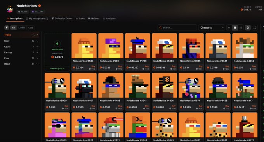Open NodeMonke #5055 pink monke thumbnail
Screen dimensions: 264x142
pyautogui.click(x=57, y=125)
